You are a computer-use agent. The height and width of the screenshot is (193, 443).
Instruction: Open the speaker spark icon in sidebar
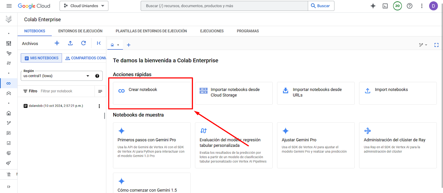tap(9, 163)
